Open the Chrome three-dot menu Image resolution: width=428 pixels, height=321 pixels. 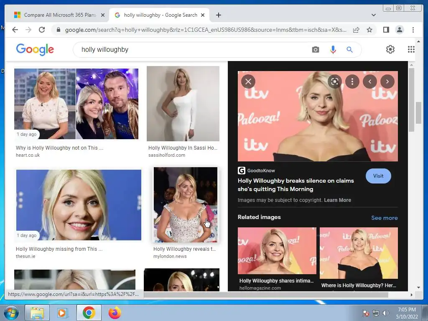(x=413, y=30)
